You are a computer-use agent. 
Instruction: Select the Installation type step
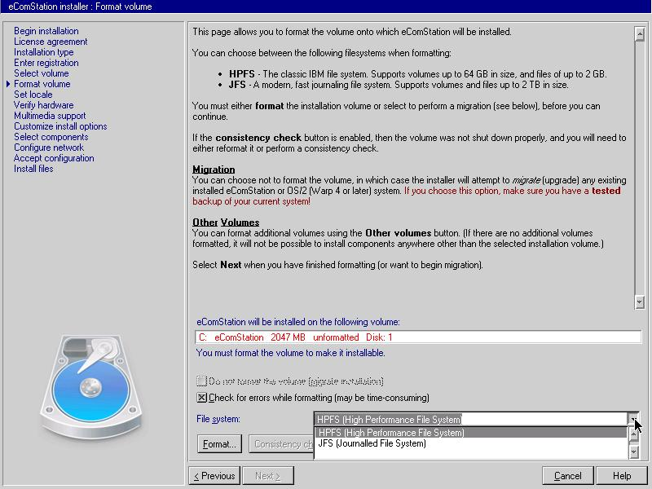[44, 52]
